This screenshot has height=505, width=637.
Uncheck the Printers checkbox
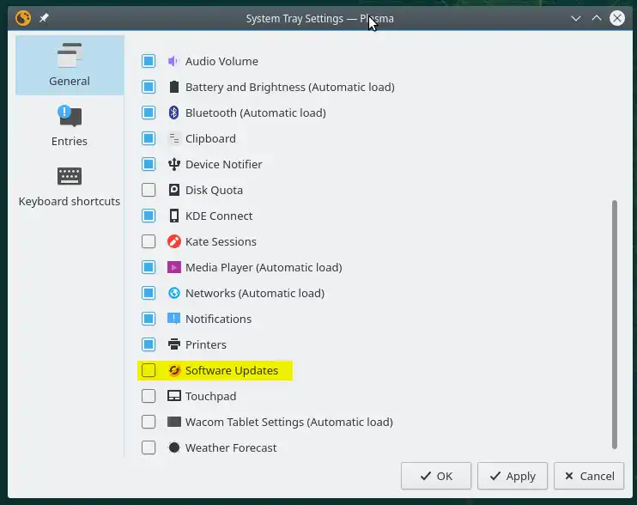[149, 344]
